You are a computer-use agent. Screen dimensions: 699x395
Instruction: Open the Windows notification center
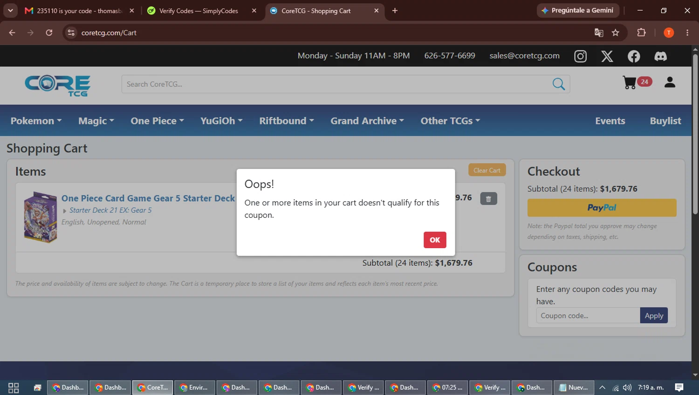coord(679,388)
